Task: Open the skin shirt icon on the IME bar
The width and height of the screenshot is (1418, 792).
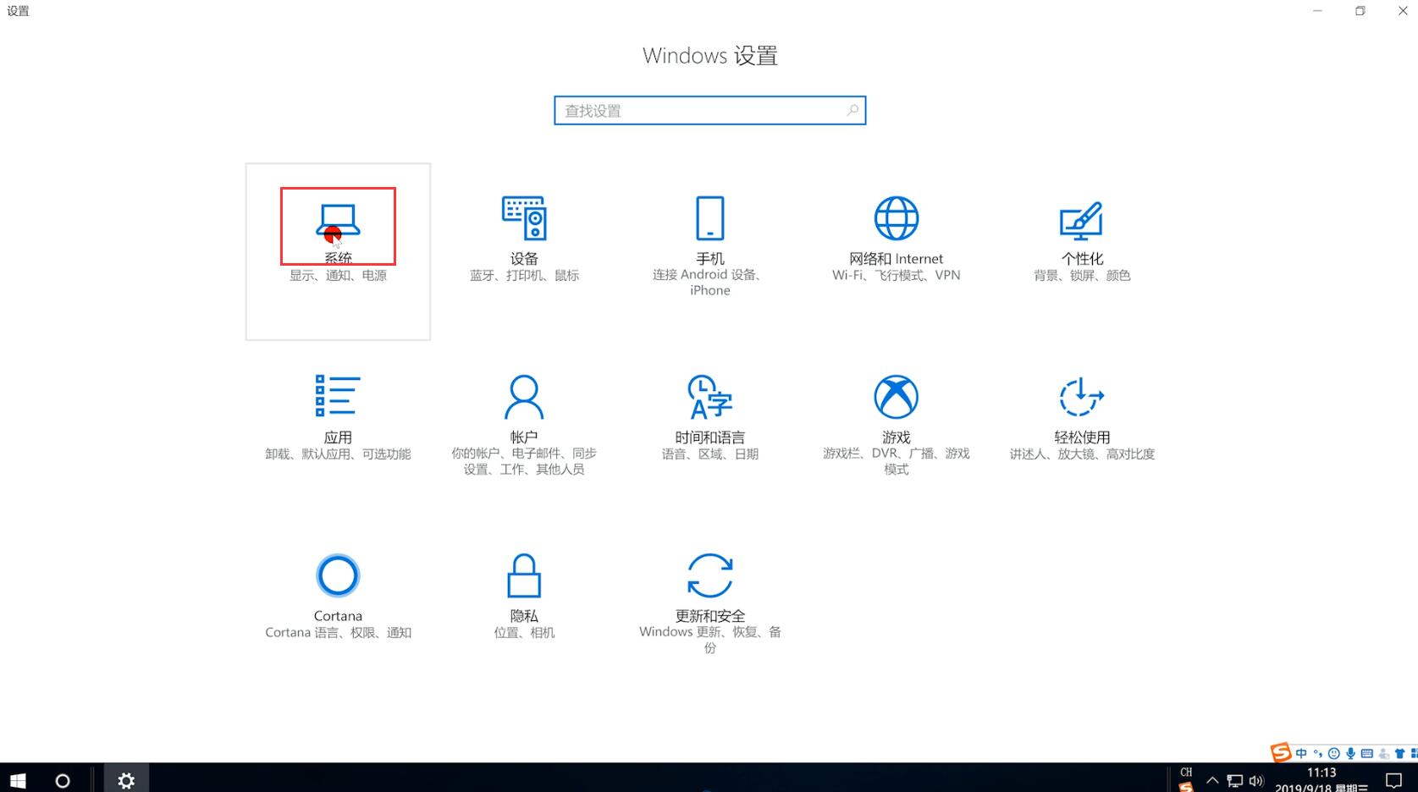Action: [x=1400, y=753]
